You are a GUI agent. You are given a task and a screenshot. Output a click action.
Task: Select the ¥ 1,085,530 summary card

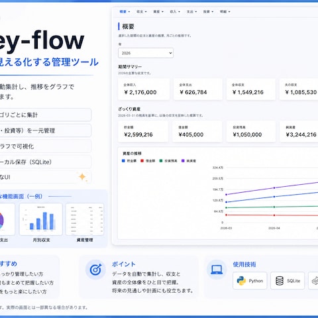[x=299, y=89]
